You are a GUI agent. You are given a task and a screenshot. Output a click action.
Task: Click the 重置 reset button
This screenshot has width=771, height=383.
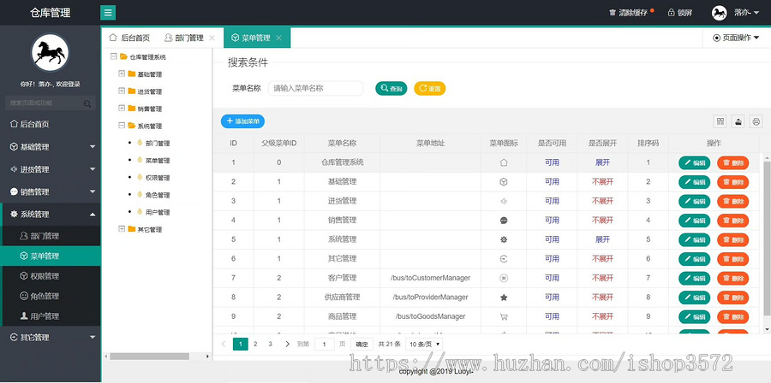[430, 89]
